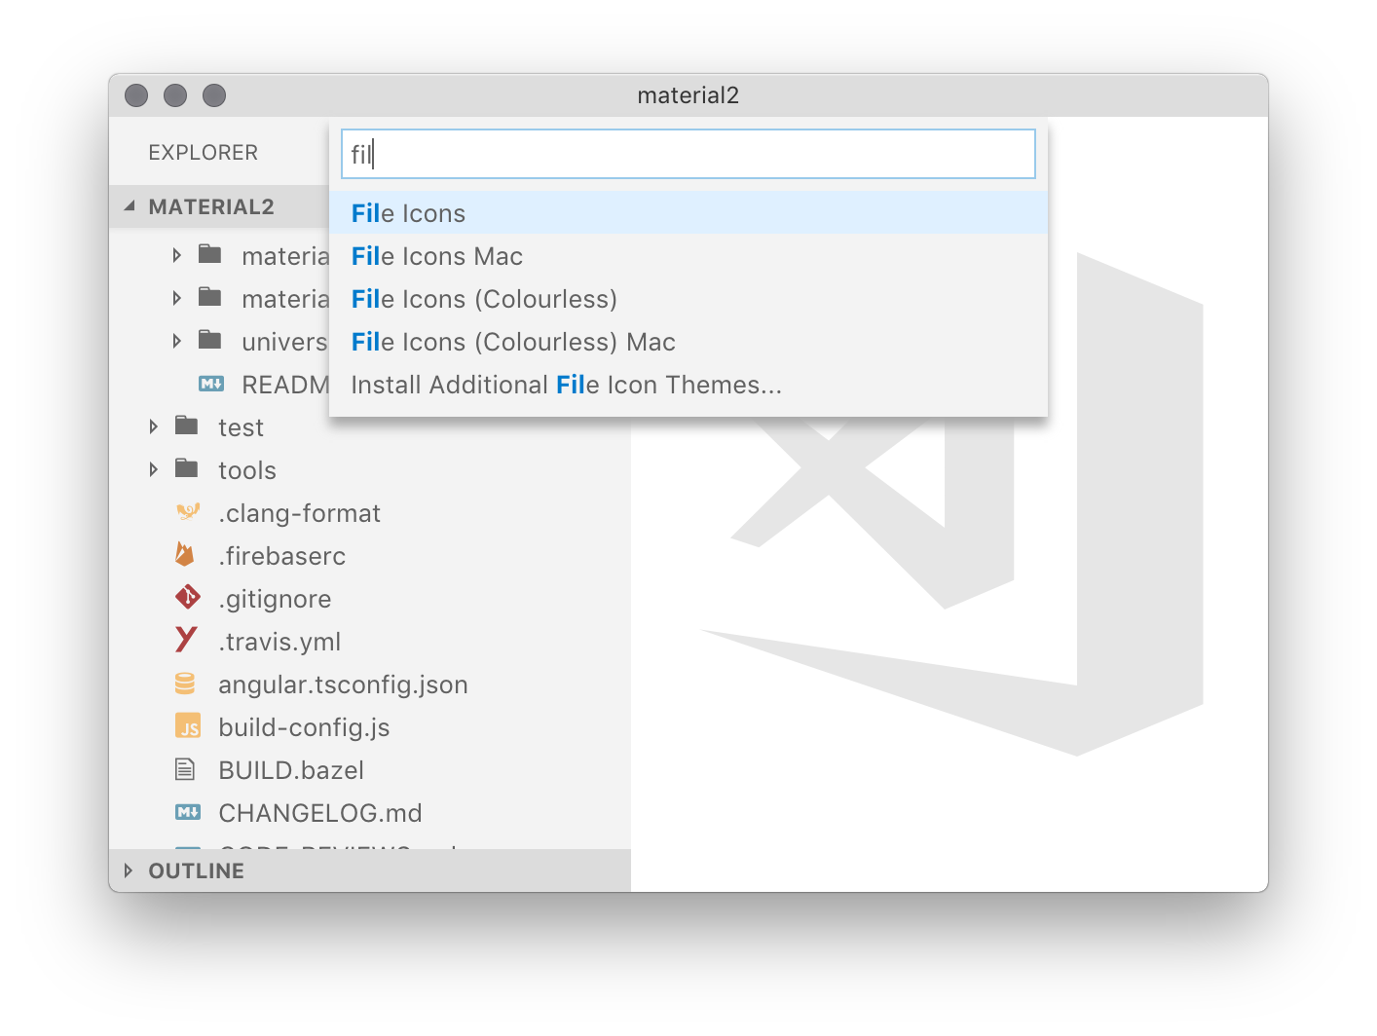The height and width of the screenshot is (1036, 1377).
Task: Click the document icon next to BUILD.bazel
Action: (x=185, y=769)
